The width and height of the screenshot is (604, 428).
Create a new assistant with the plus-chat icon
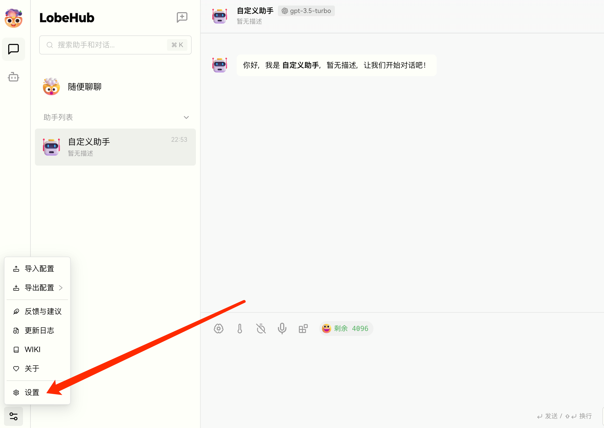(x=182, y=17)
